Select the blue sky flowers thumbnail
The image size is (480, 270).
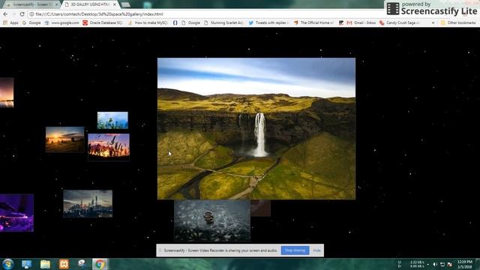tap(112, 120)
